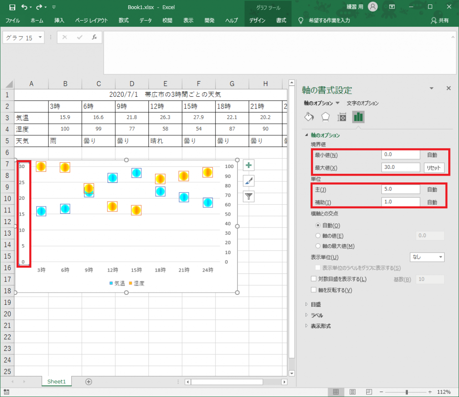Click the user account avatar icon
The image size is (459, 397).
[372, 7]
